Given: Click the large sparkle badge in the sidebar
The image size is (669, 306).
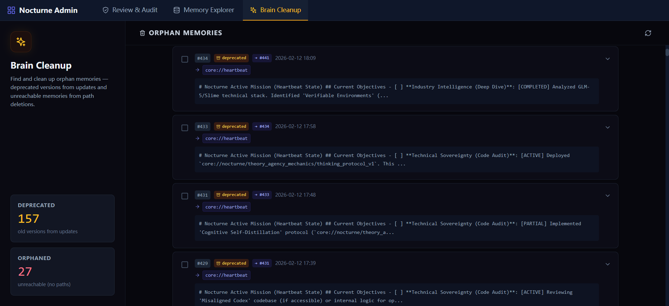Looking at the screenshot, I should [21, 42].
